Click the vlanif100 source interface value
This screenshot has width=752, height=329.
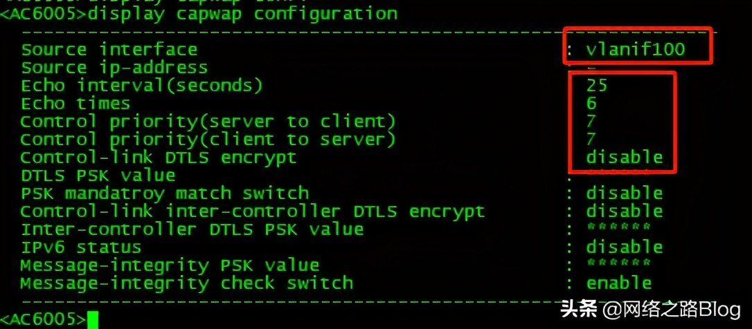(635, 49)
